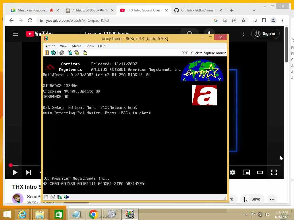Share this page from address bar
The image size is (294, 220).
point(234,20)
